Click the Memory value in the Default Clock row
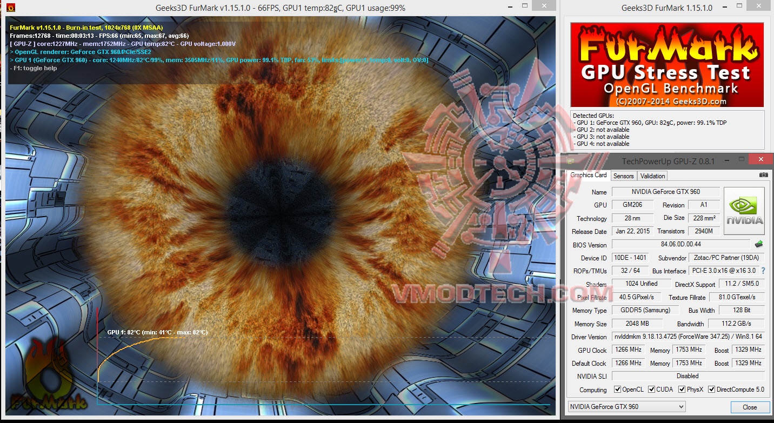The image size is (774, 423). click(689, 363)
